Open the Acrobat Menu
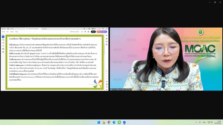Screen dimensions: 223x125 (x=4, y=29)
